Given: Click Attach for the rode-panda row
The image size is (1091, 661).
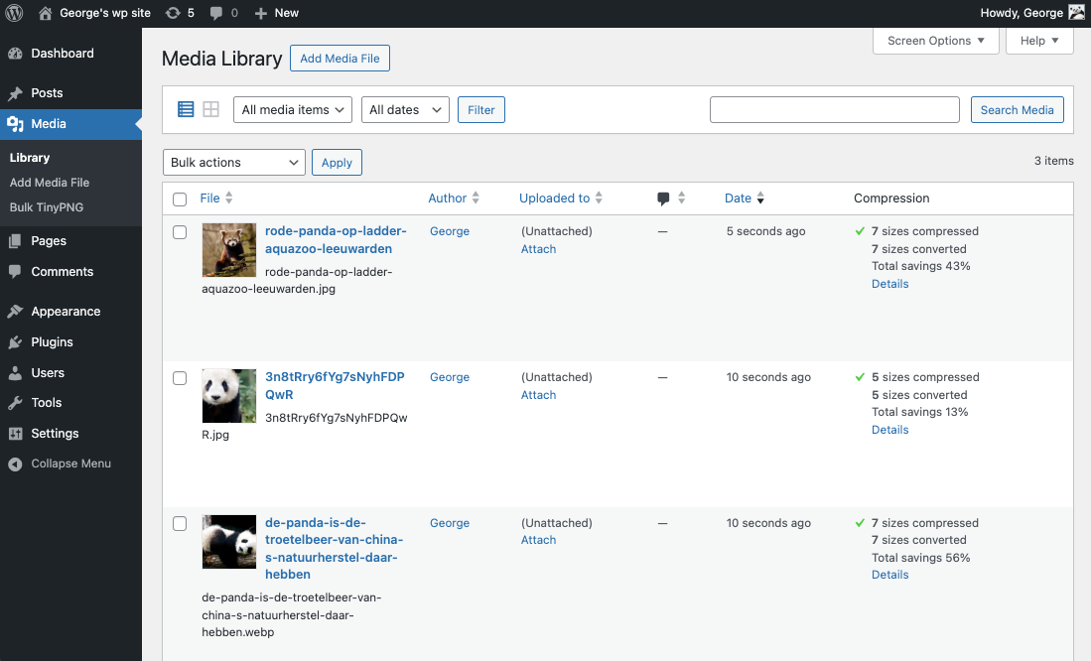Looking at the screenshot, I should coord(538,249).
